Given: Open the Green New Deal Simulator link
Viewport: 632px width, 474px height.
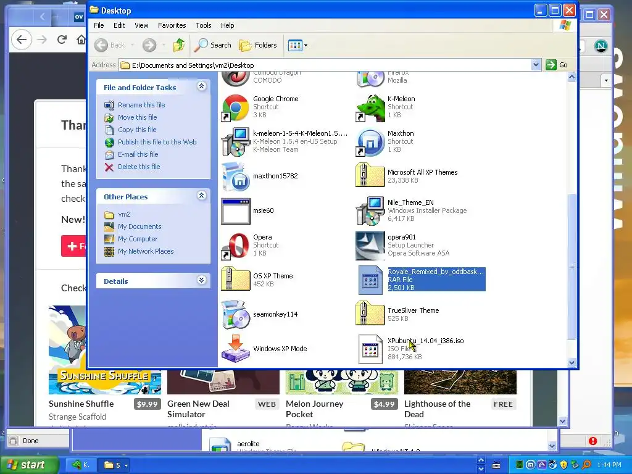Looking at the screenshot, I should pyautogui.click(x=198, y=409).
